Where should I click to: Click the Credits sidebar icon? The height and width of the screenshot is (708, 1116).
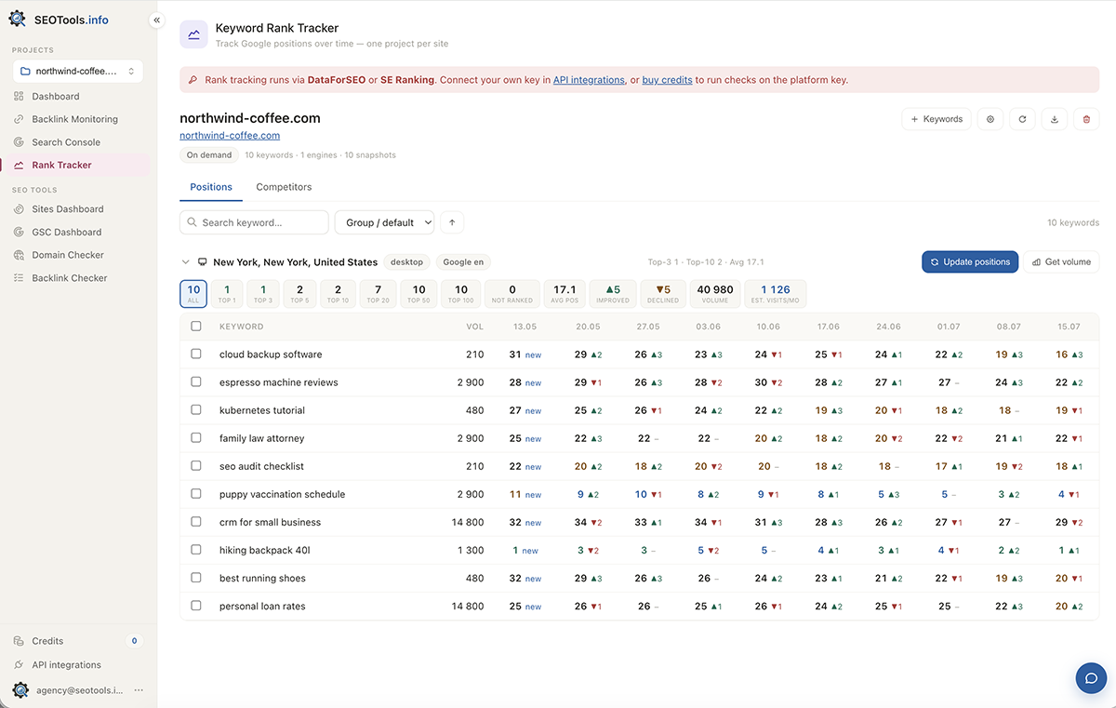20,641
